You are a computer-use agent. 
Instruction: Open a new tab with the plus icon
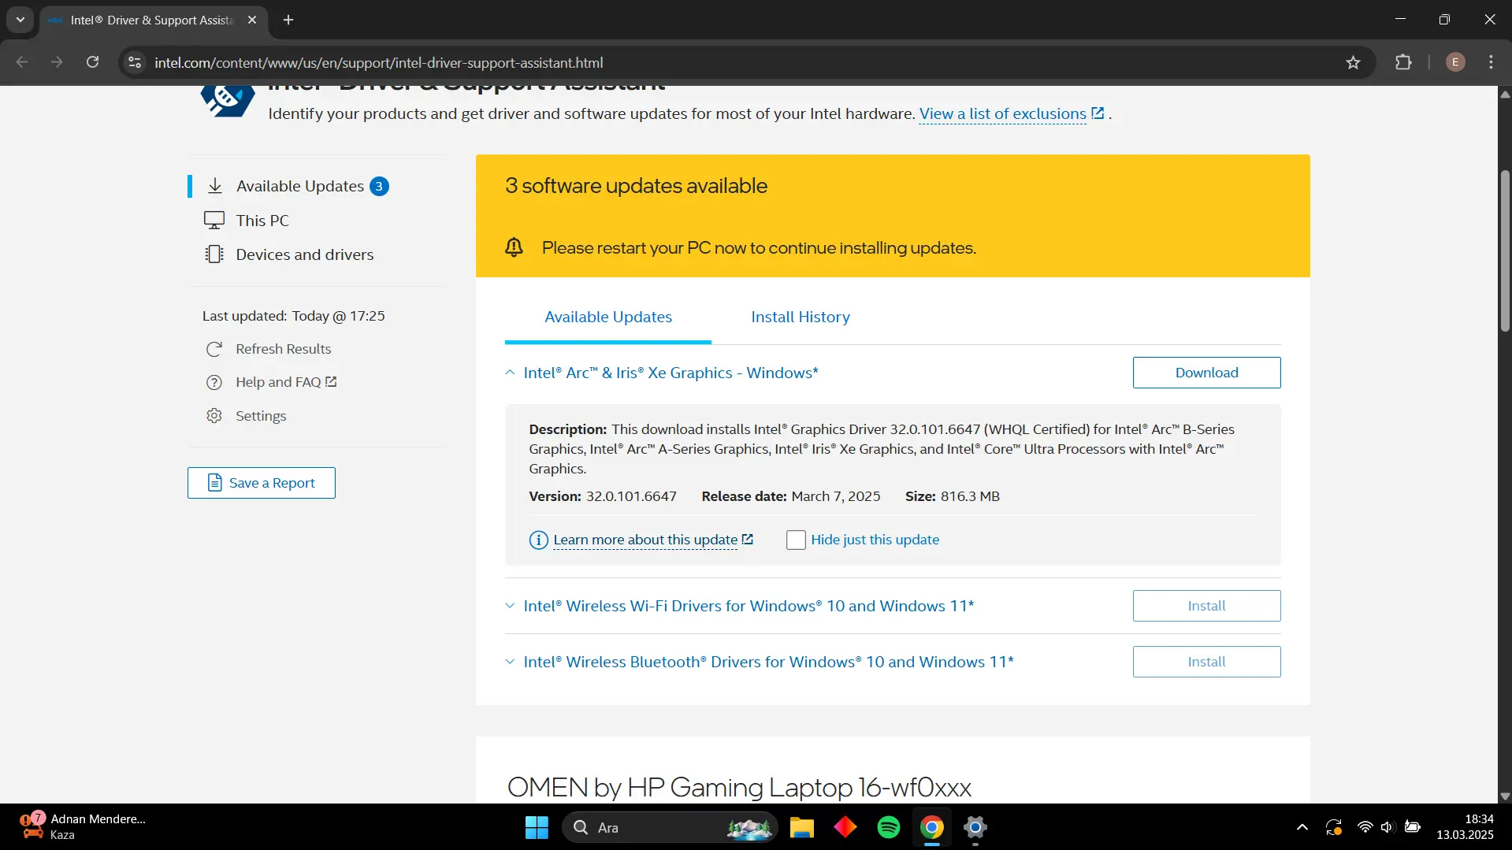(x=288, y=20)
